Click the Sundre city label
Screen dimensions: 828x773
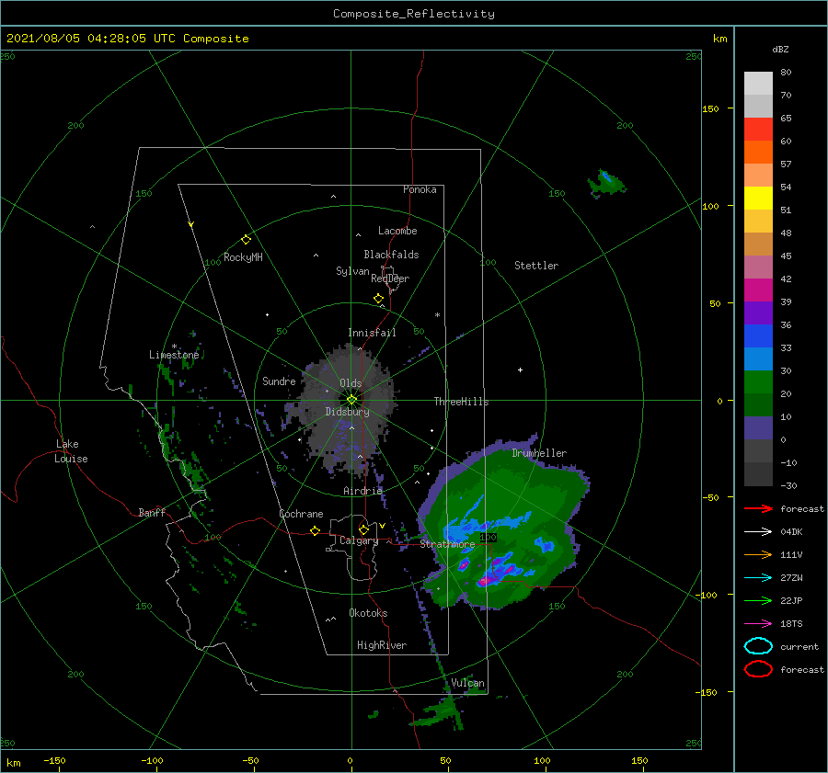coord(279,381)
